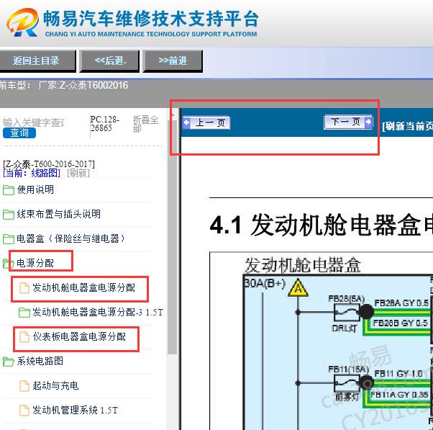Click the FB11(15A) fuse symbol
The image size is (433, 430).
(x=347, y=383)
